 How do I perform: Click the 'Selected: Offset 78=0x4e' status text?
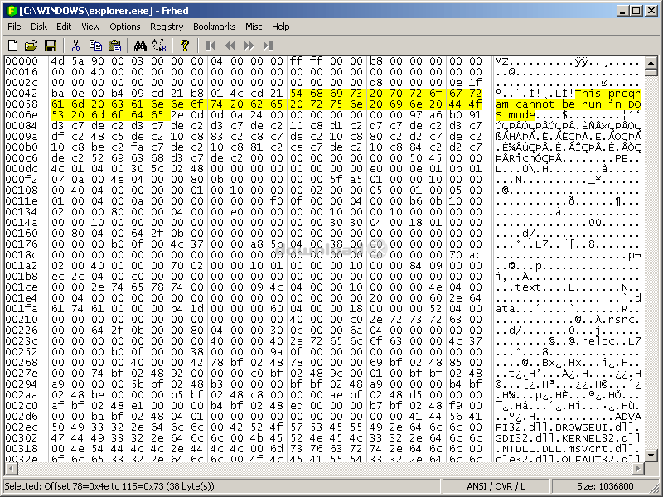[x=110, y=486]
